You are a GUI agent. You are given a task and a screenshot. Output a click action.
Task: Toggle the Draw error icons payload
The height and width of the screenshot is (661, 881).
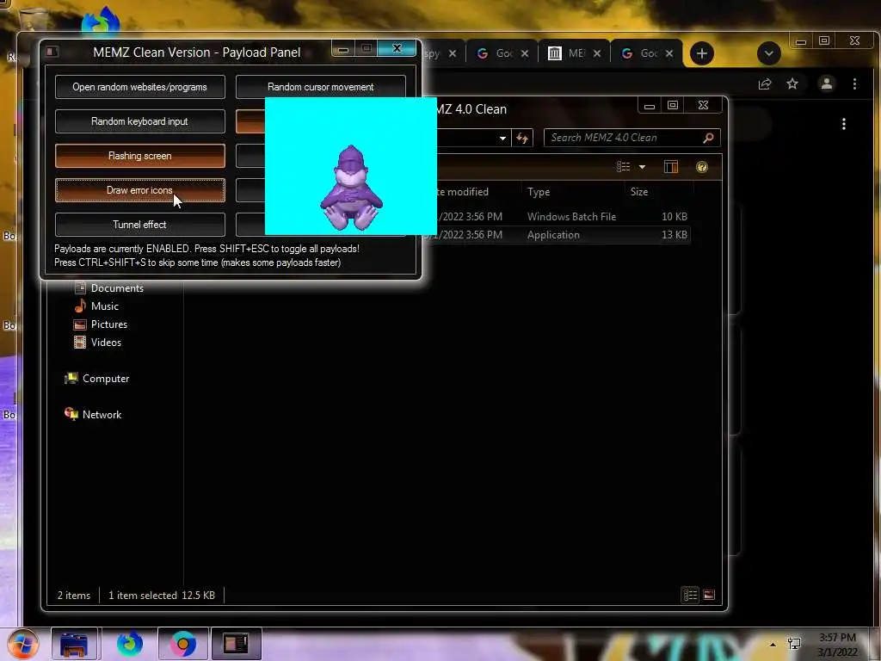[140, 190]
